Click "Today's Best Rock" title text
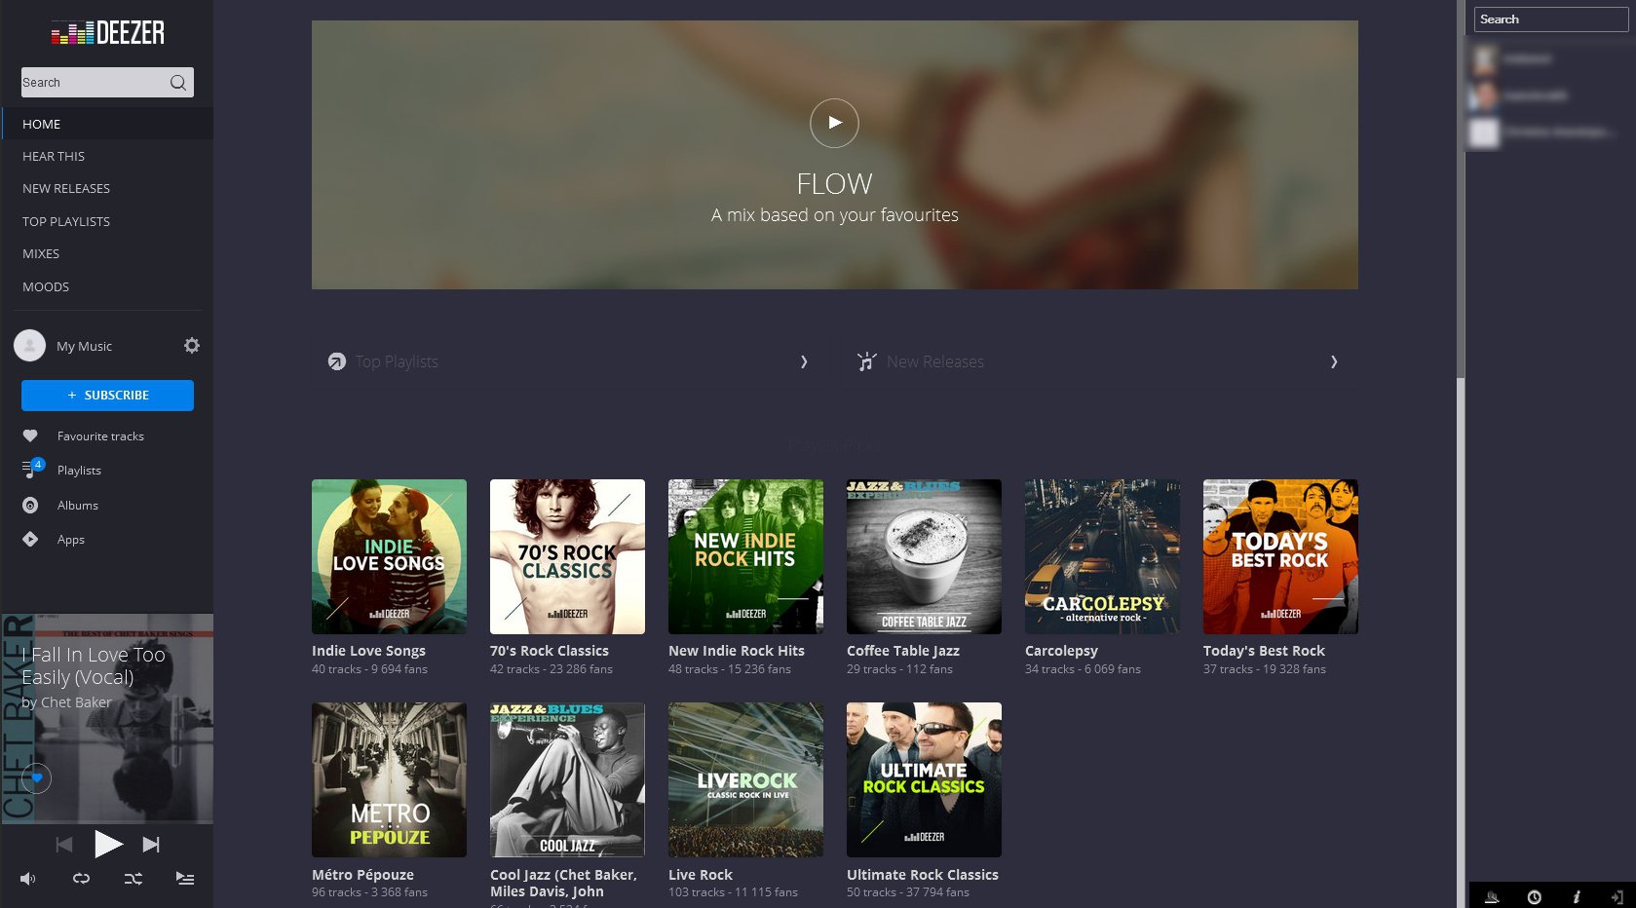 [x=1264, y=651]
